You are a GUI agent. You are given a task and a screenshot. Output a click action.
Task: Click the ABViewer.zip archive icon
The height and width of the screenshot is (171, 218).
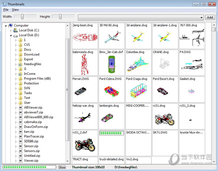[x=21, y=107]
